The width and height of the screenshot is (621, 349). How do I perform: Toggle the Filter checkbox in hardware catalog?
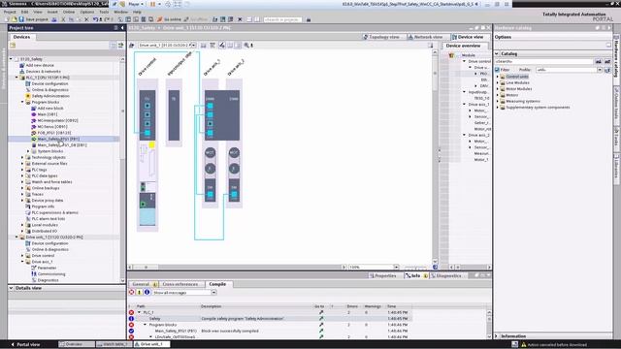tap(498, 70)
